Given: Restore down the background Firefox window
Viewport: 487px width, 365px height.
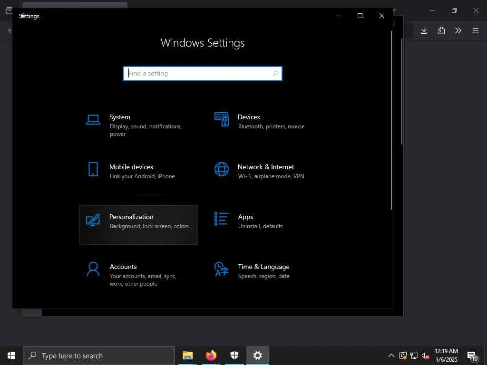Looking at the screenshot, I should pyautogui.click(x=454, y=10).
